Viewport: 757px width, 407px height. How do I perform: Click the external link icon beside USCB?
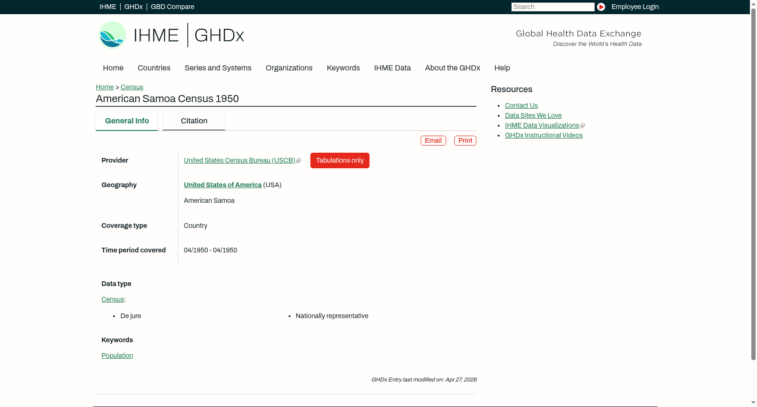point(299,161)
